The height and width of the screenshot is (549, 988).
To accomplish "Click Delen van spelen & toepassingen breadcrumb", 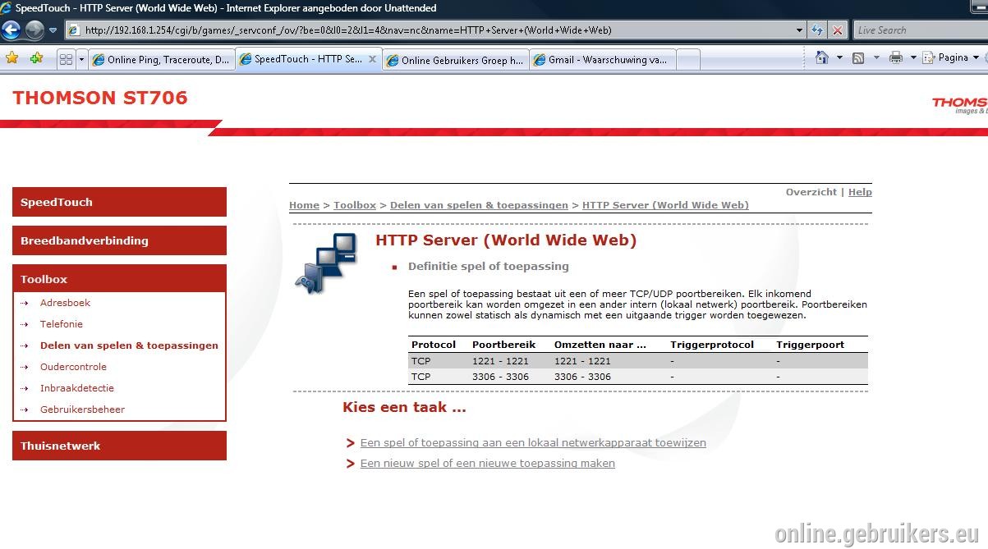I will [x=479, y=205].
